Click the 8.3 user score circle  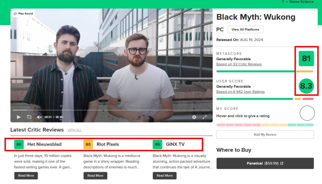click(306, 86)
